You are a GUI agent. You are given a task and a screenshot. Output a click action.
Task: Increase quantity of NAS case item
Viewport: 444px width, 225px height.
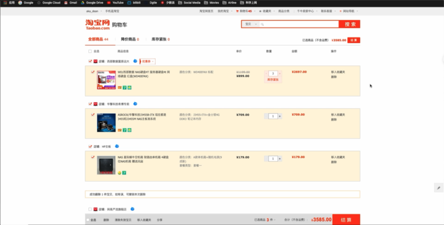point(280,159)
